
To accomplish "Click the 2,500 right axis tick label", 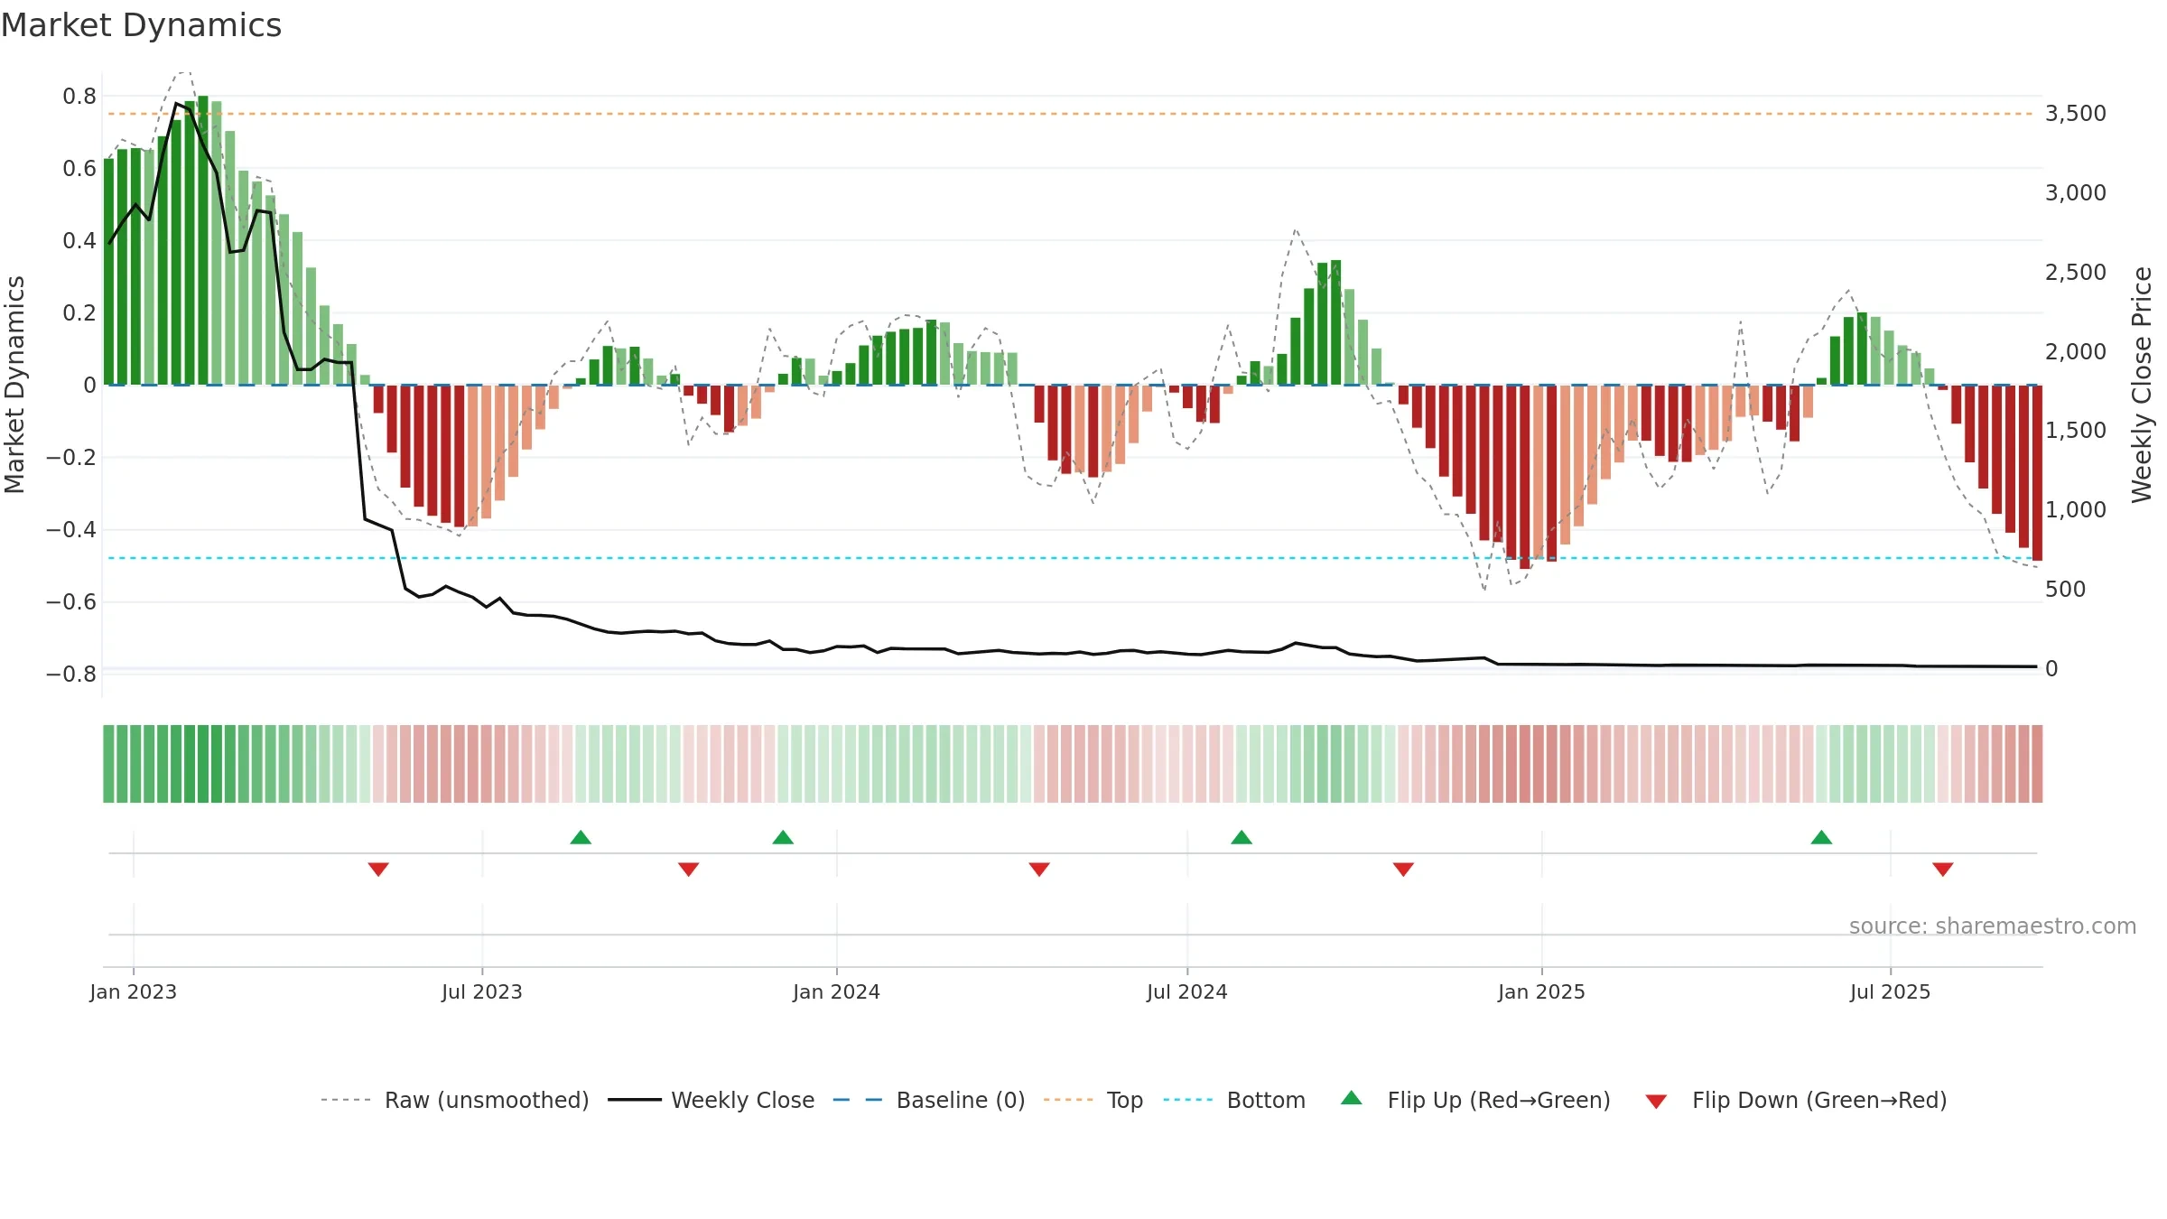I will (2075, 273).
